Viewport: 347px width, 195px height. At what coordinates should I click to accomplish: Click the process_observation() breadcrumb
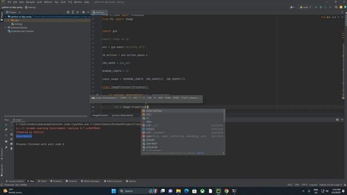coord(123,115)
